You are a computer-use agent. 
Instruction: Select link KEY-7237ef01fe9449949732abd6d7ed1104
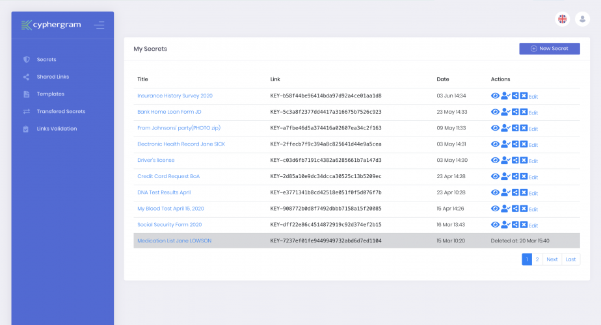[326, 240]
